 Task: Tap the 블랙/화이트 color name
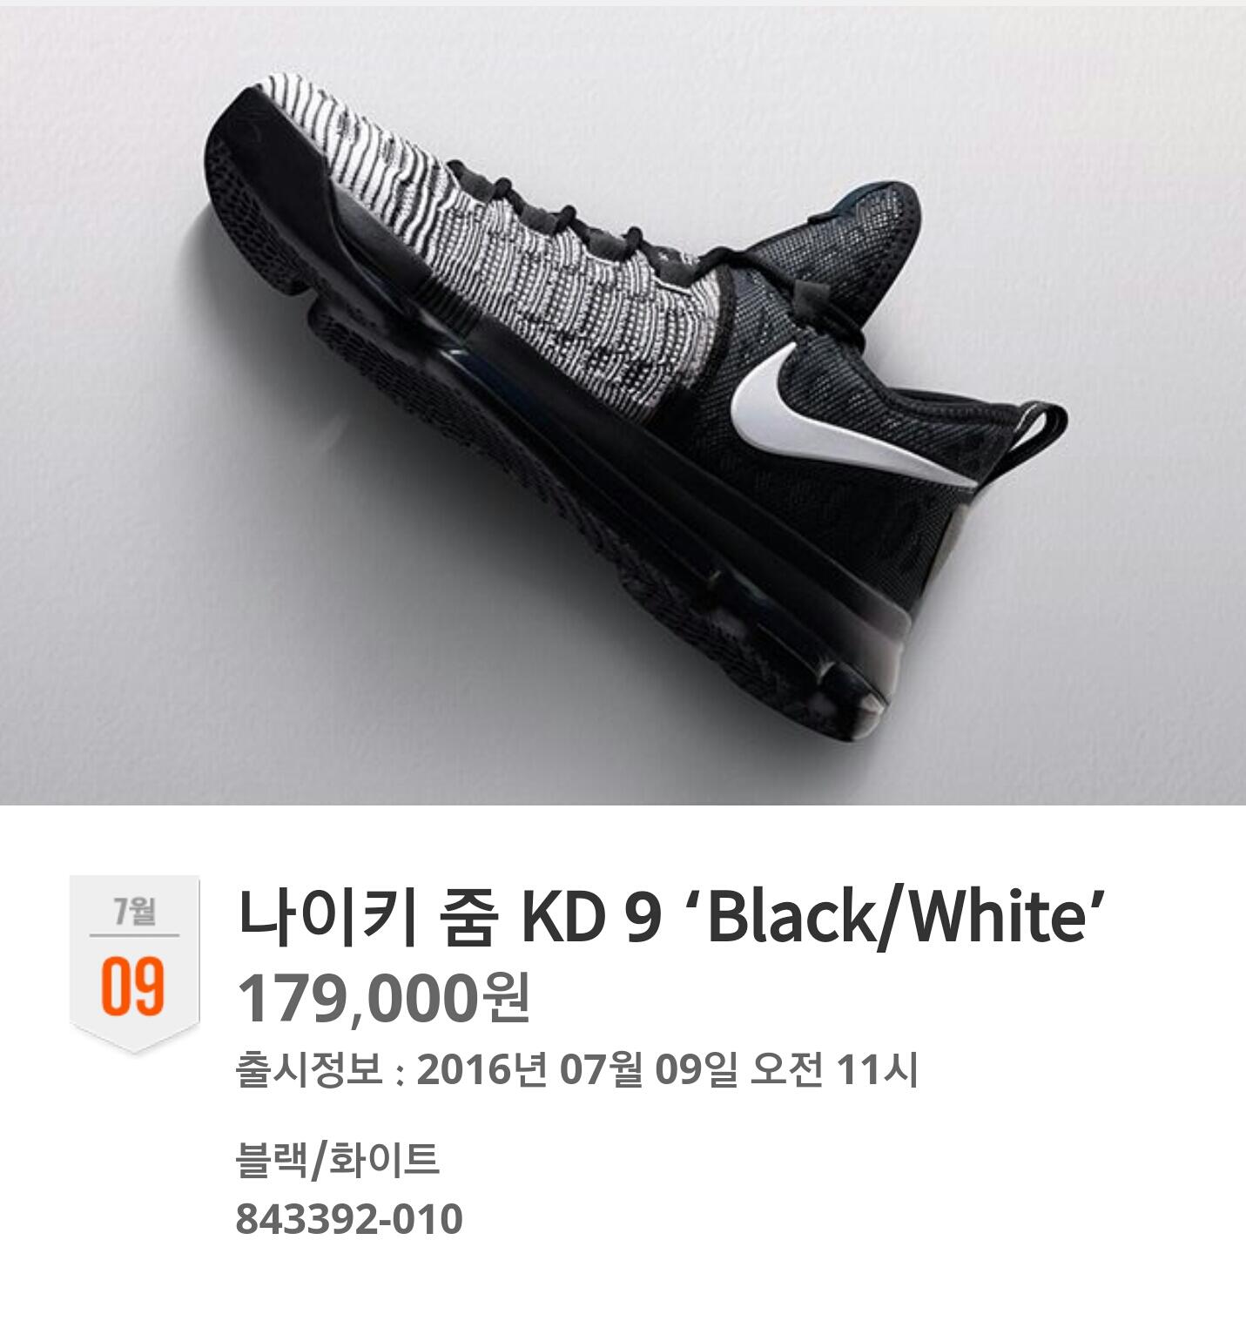[x=337, y=1161]
